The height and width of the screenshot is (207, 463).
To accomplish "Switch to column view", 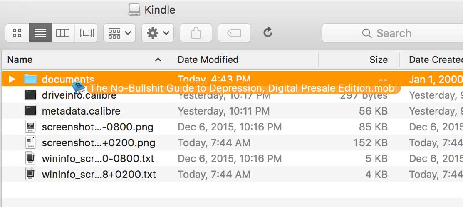I will click(x=63, y=33).
